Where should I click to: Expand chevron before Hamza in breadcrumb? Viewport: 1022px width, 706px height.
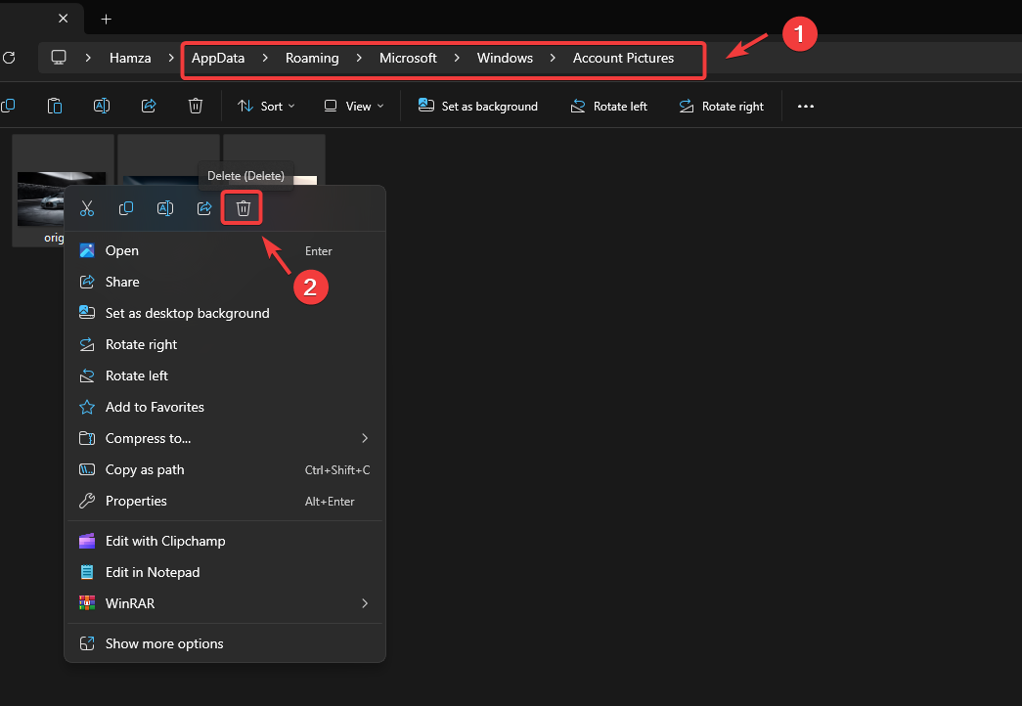tap(88, 58)
